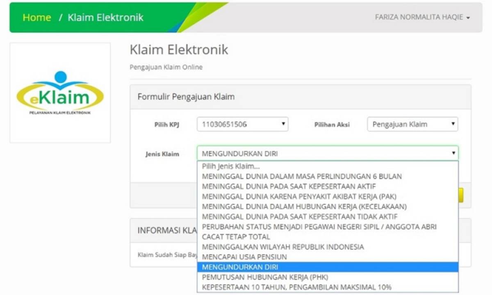Select Perubahan Status Menjadi Pegawai Negeri Sipil option
The image size is (492, 295).
point(319,227)
